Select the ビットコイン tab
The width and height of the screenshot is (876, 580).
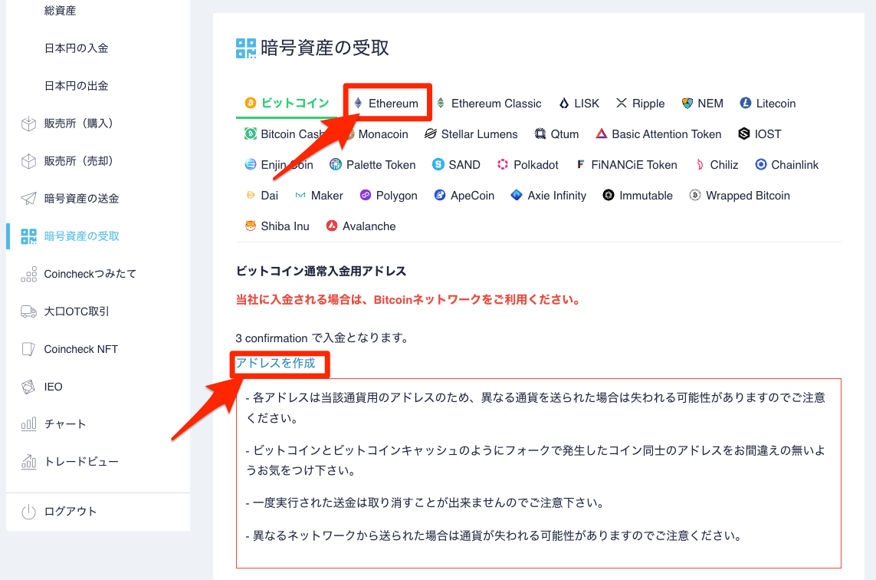pyautogui.click(x=295, y=103)
